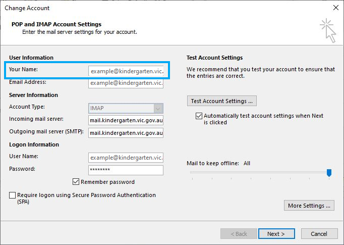Open More Settings
The height and width of the screenshot is (245, 344).
pos(309,206)
